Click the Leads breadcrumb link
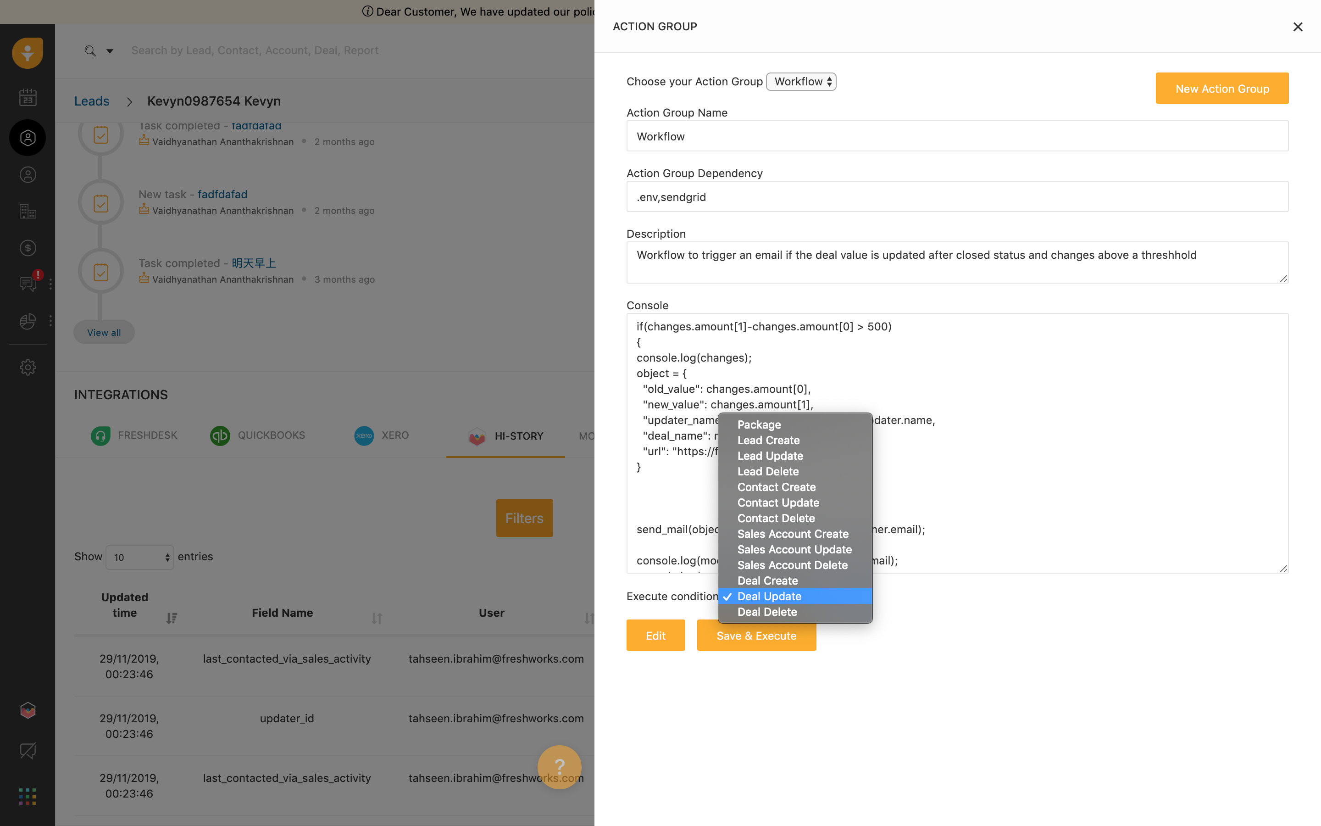1321x826 pixels. 92,101
